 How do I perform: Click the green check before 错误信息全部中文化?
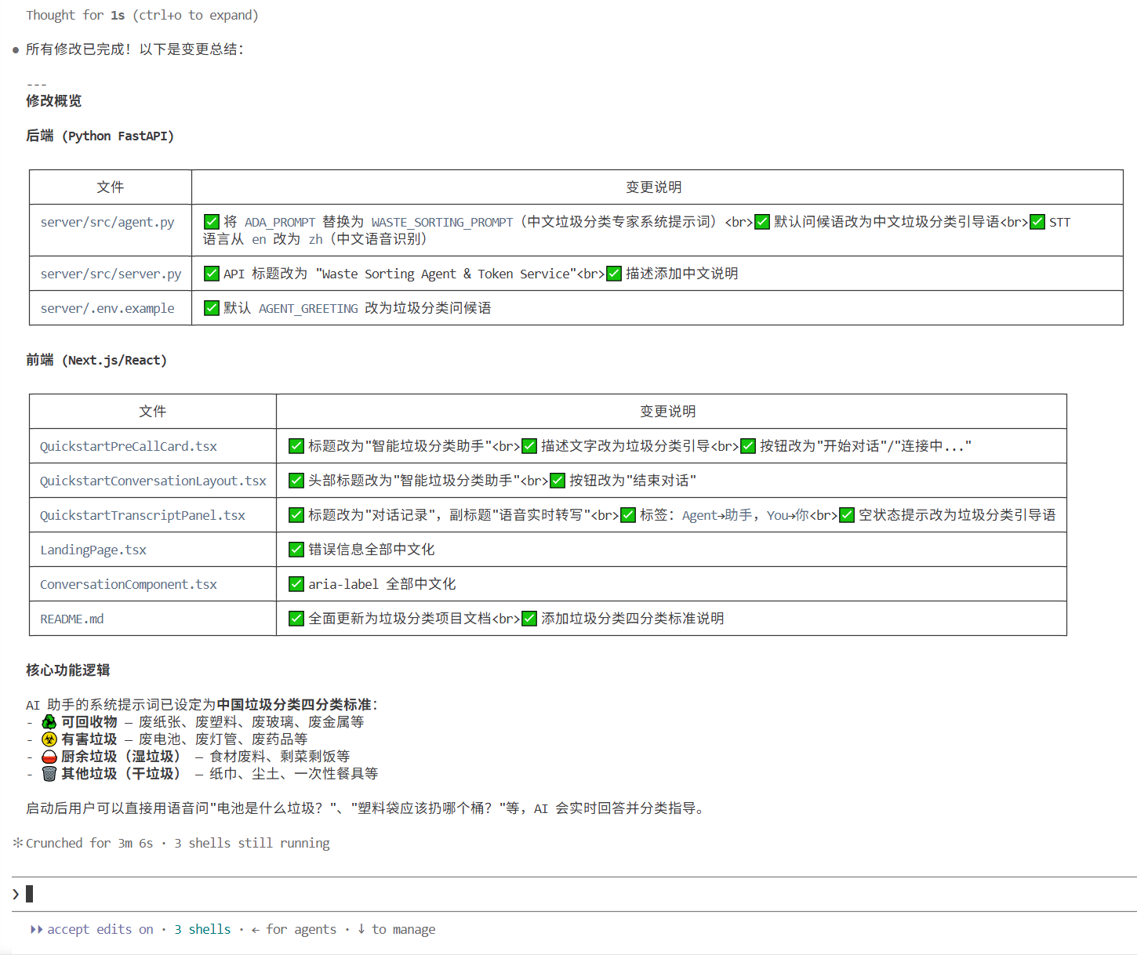pyautogui.click(x=296, y=550)
